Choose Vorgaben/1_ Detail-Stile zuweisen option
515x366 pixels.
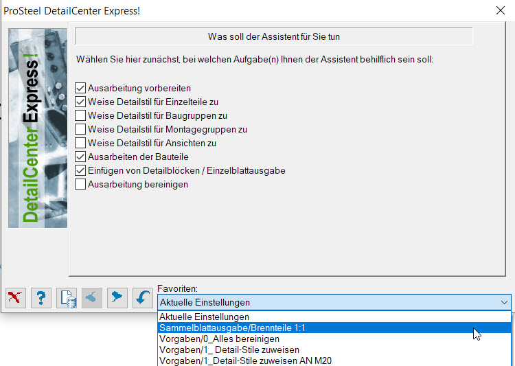coord(334,350)
